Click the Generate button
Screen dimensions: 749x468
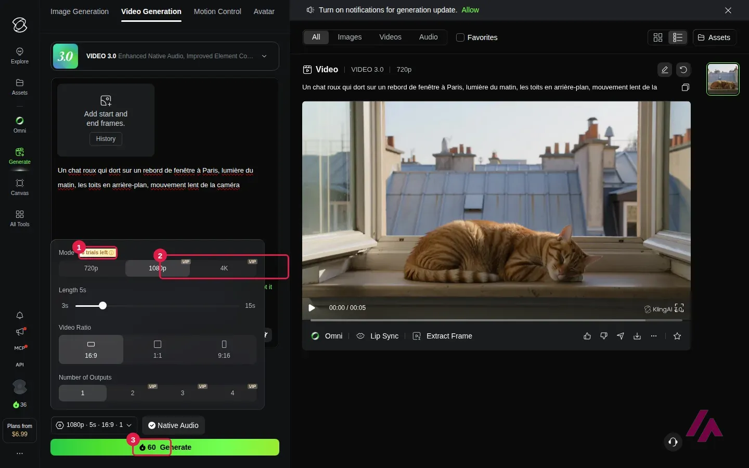165,447
